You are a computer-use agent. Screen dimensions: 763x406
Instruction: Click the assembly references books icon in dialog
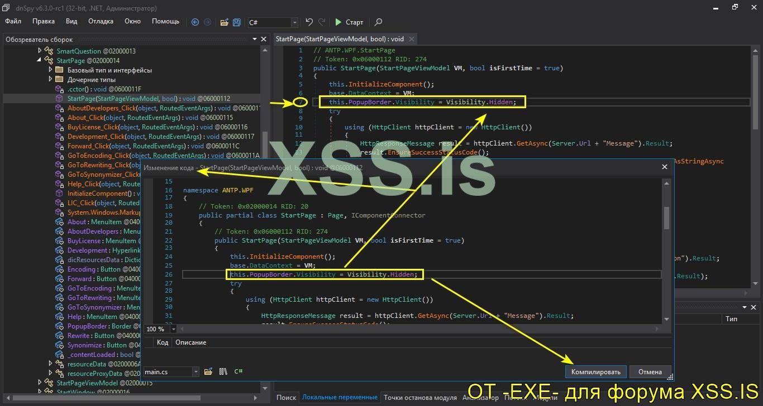coord(223,371)
